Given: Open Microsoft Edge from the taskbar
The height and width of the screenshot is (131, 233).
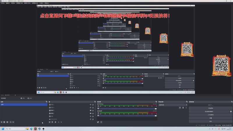Looking at the screenshot, I should point(31,129).
